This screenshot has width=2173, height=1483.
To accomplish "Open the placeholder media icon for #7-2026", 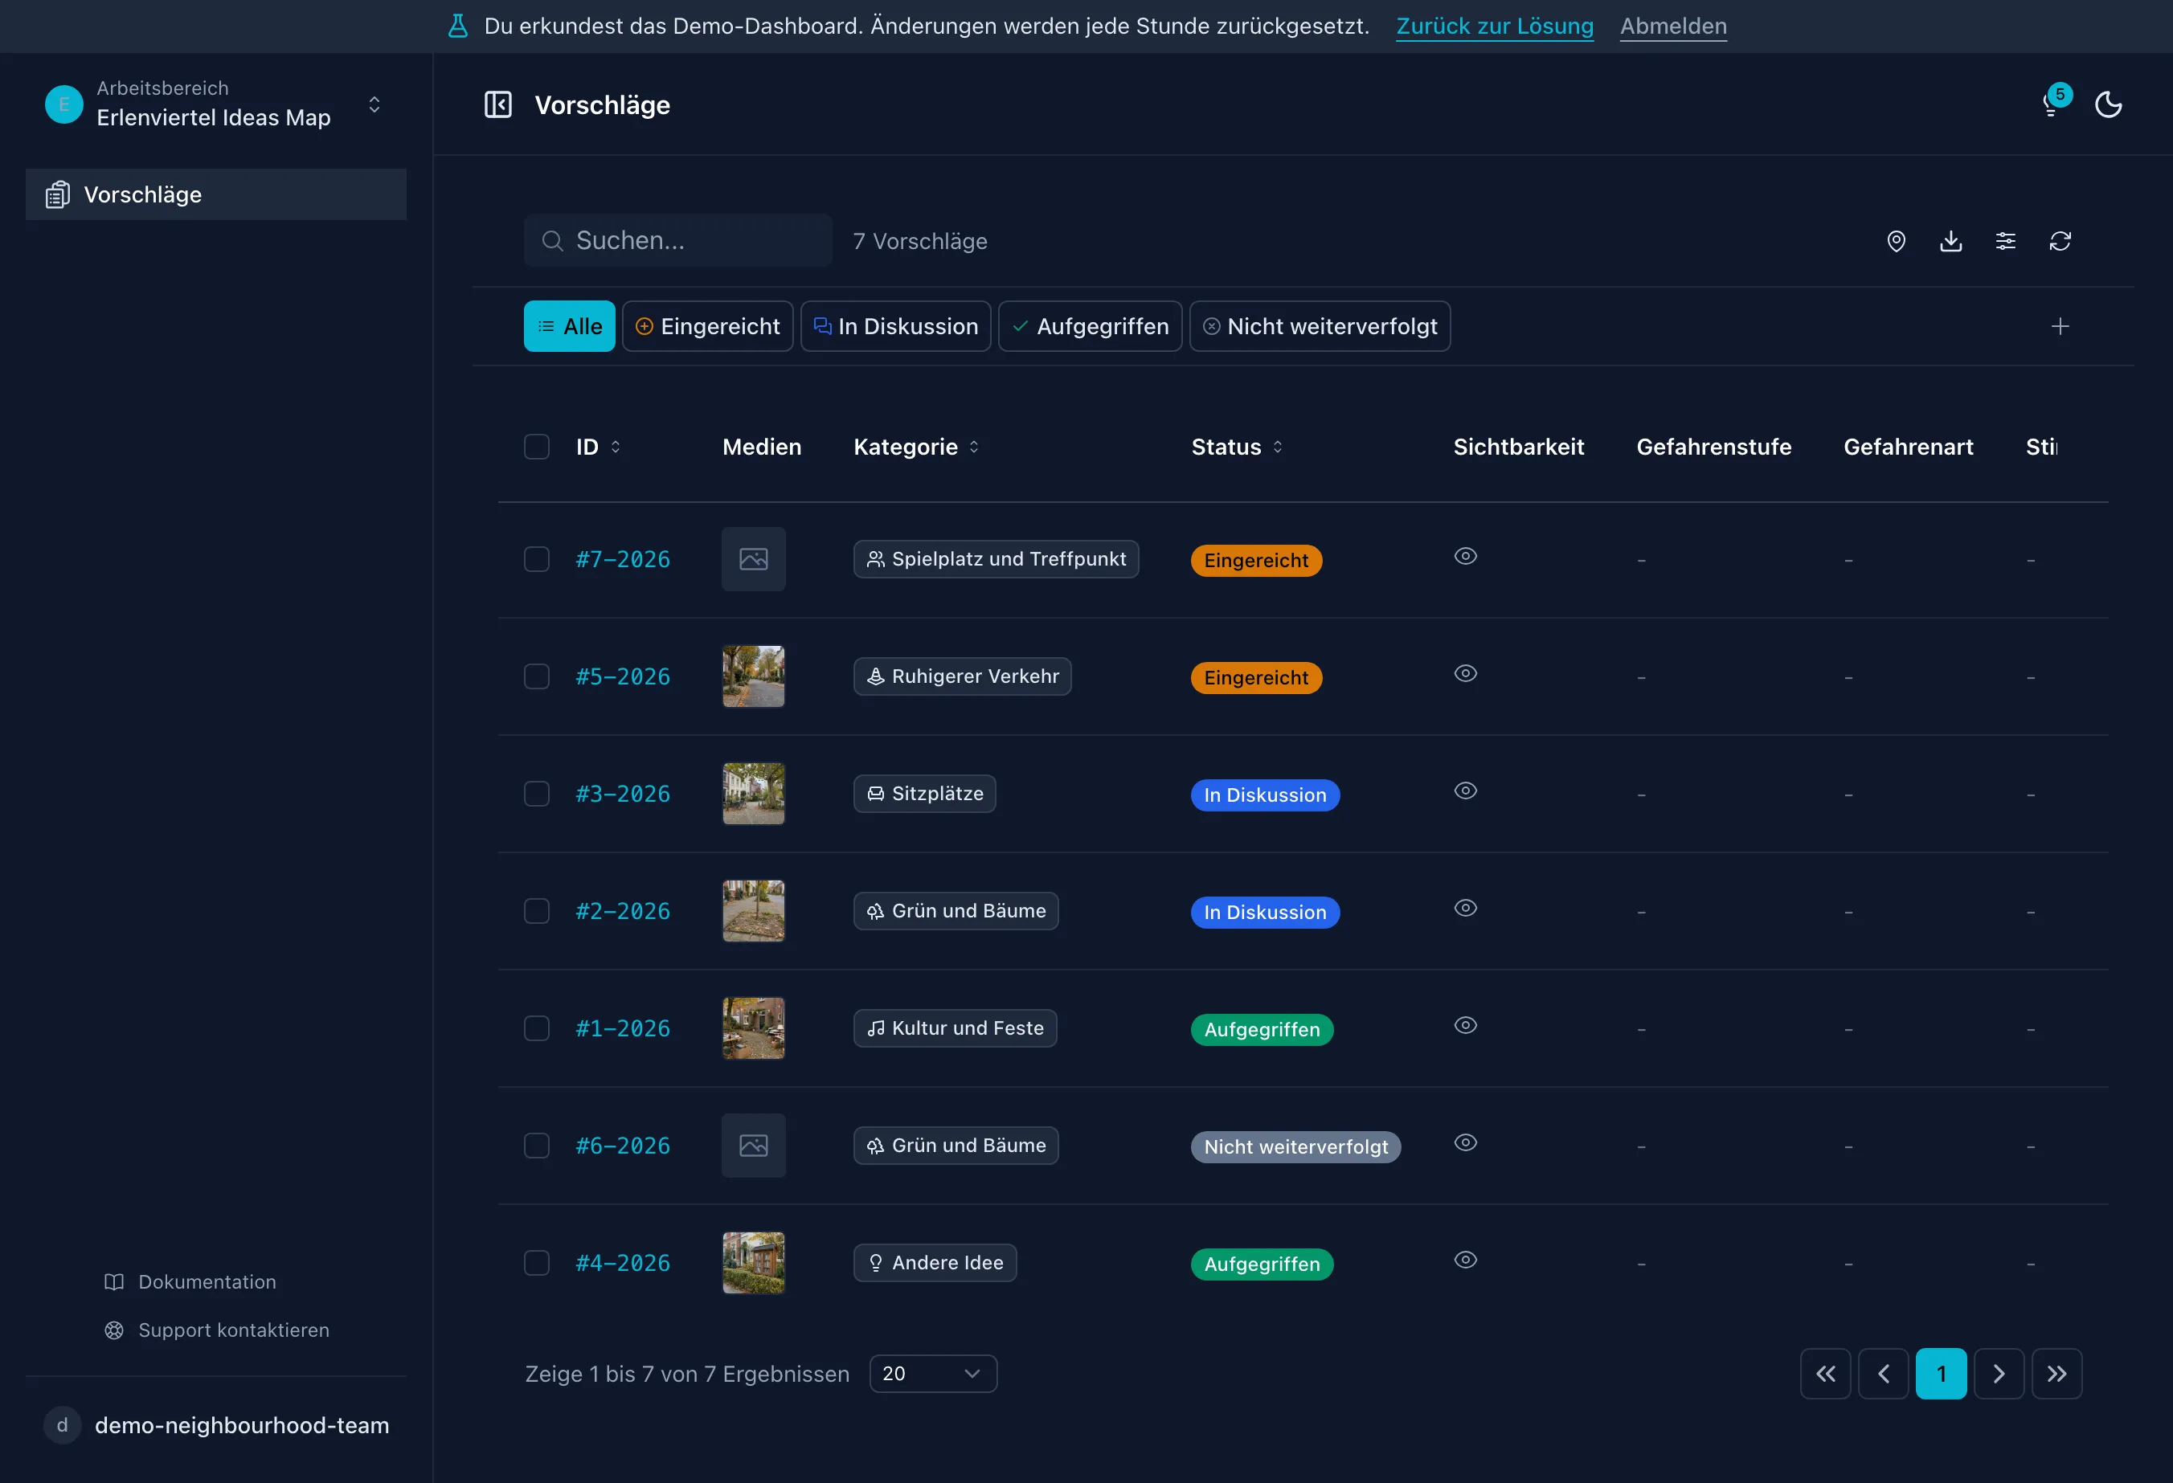I will click(754, 559).
